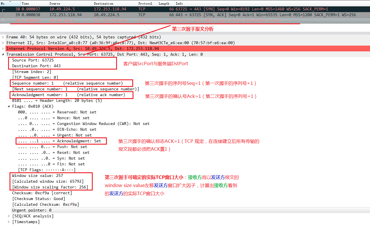
Task: Expand the Frame 40 details
Action: [x=3, y=37]
